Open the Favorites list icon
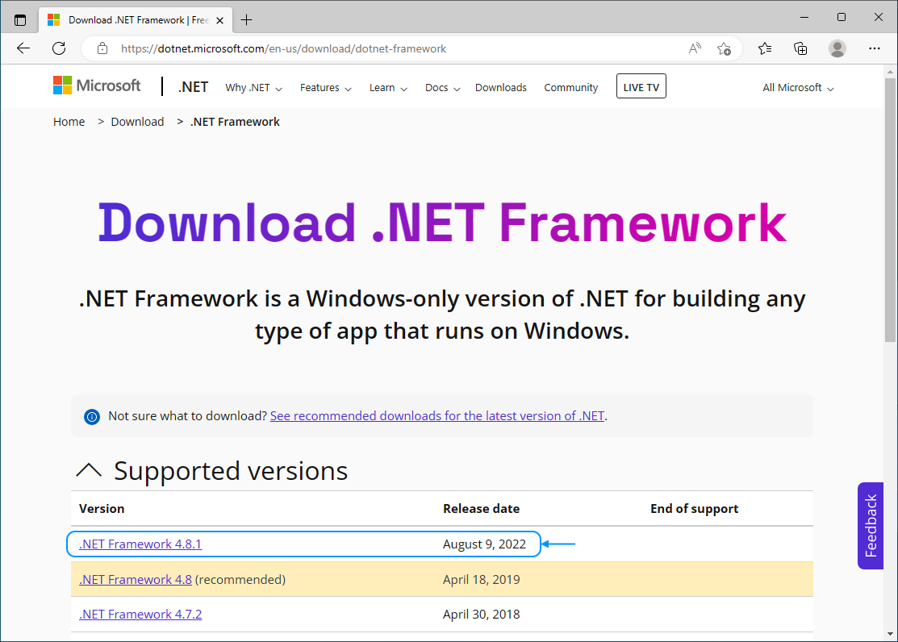898x642 pixels. pos(765,48)
